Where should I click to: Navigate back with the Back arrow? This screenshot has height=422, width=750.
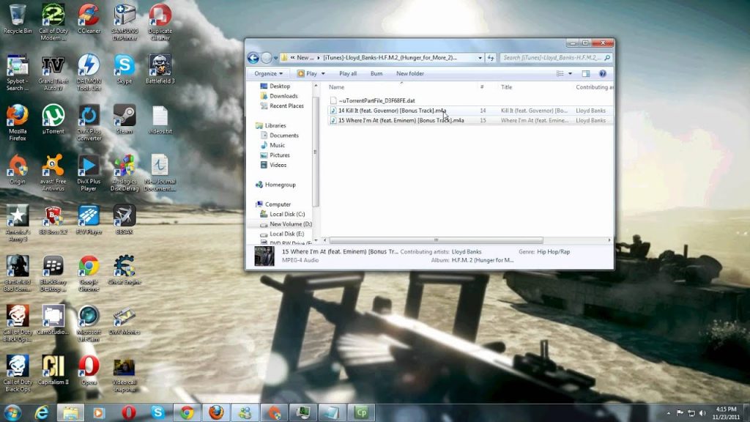(x=254, y=56)
